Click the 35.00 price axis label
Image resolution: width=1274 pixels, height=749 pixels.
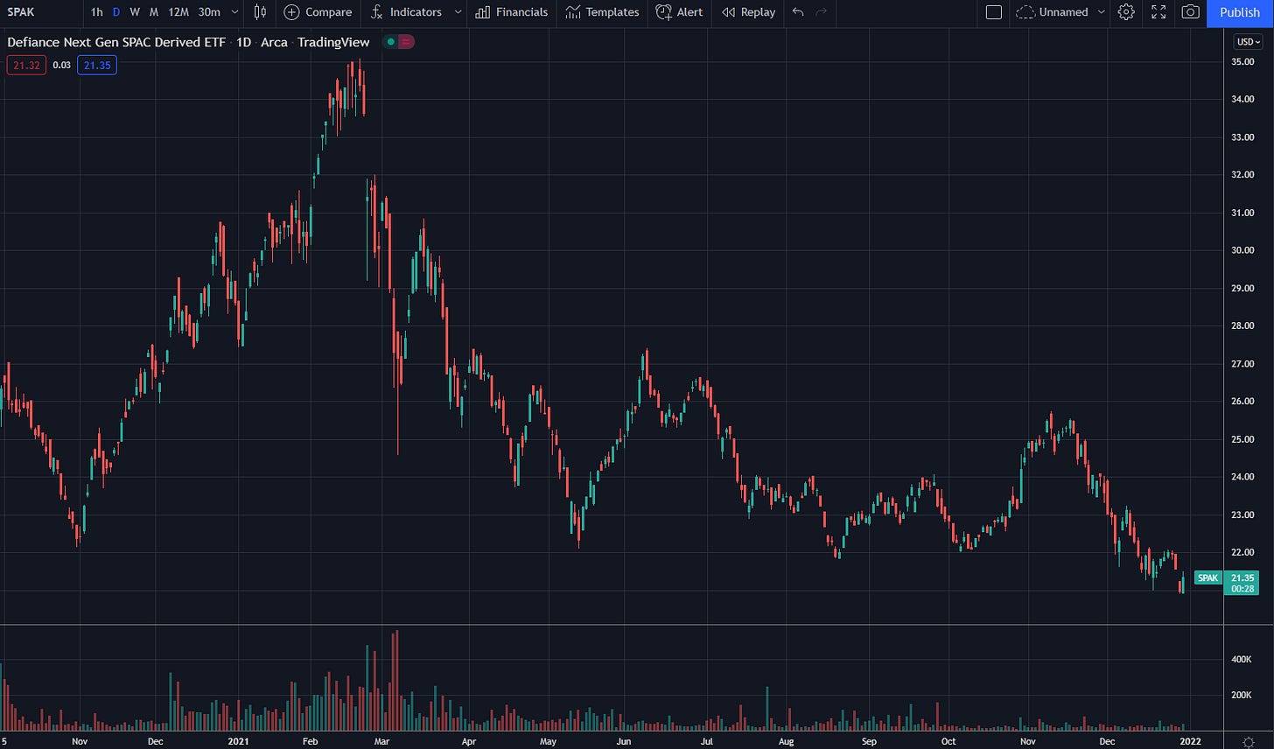pos(1243,61)
